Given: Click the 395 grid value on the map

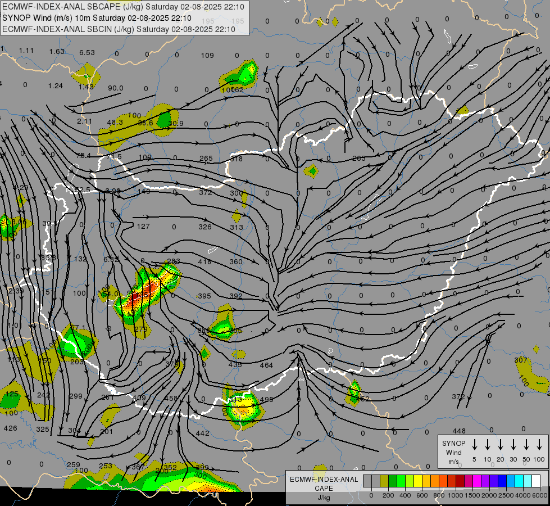Looking at the screenshot, I should coord(204,296).
